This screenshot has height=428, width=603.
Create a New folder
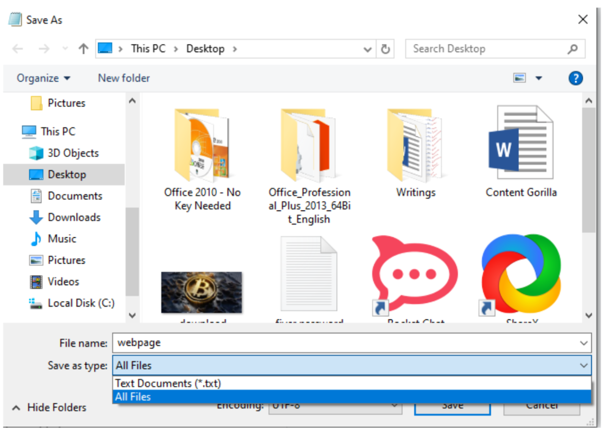124,78
